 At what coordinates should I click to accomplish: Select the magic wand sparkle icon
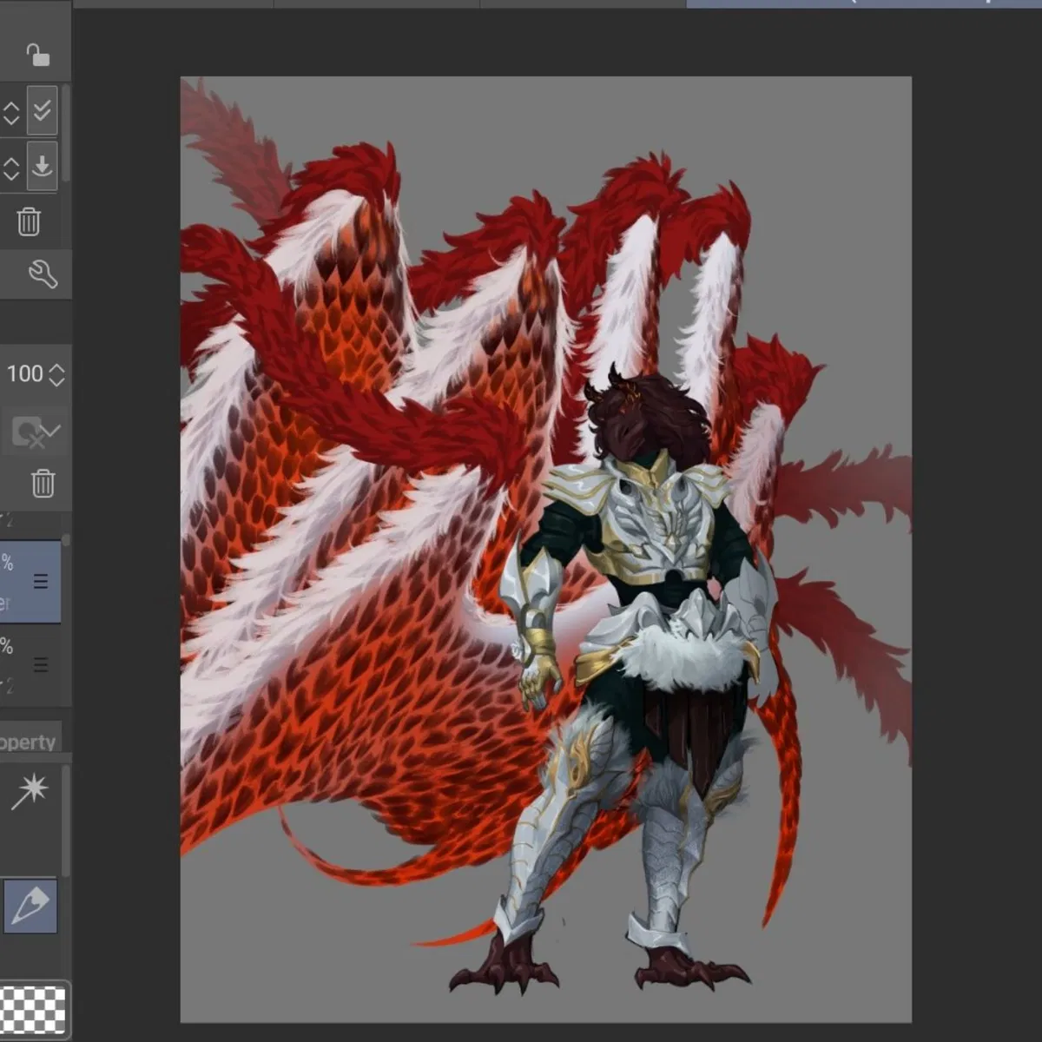(x=30, y=790)
